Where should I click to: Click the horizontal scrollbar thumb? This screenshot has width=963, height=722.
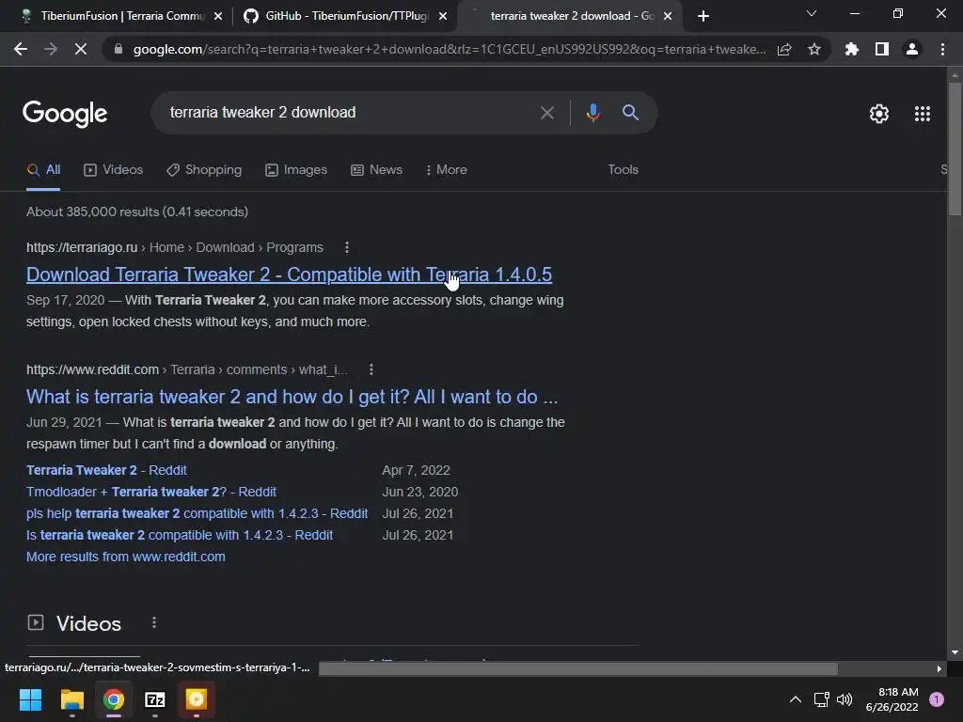(x=578, y=668)
